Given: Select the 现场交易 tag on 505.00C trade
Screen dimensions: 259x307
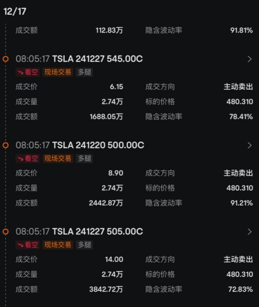Looking at the screenshot, I should (58, 245).
